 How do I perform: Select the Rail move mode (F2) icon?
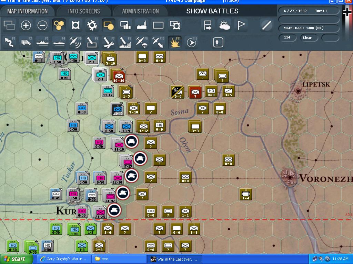tap(26, 42)
